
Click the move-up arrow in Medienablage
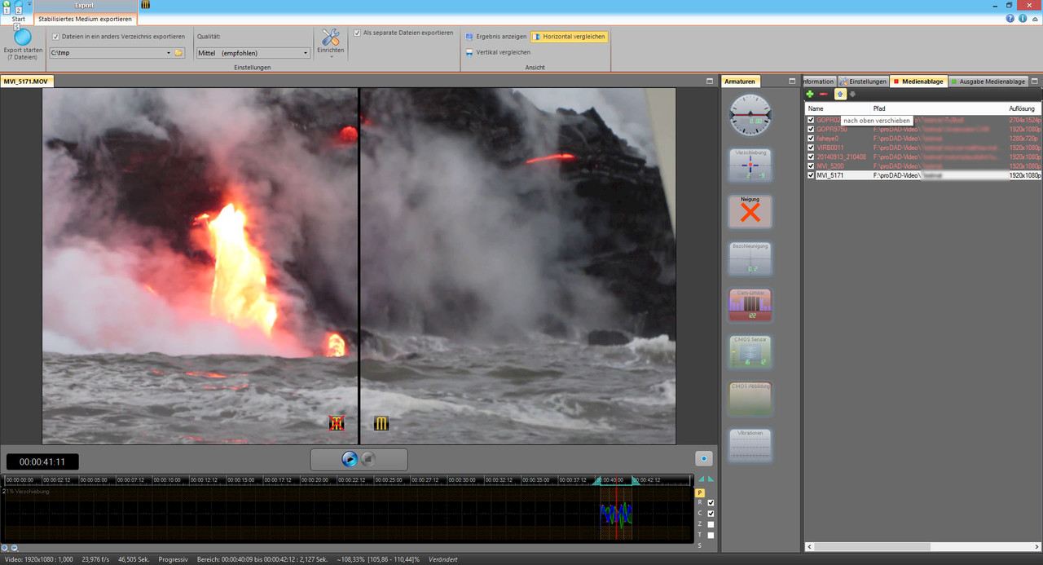(839, 95)
